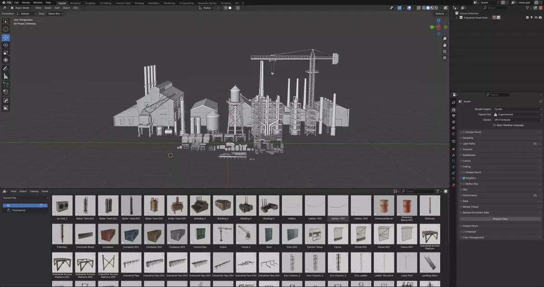Select the Cursor tool in the viewport toolbar
The width and height of the screenshot is (544, 287).
pos(6,29)
